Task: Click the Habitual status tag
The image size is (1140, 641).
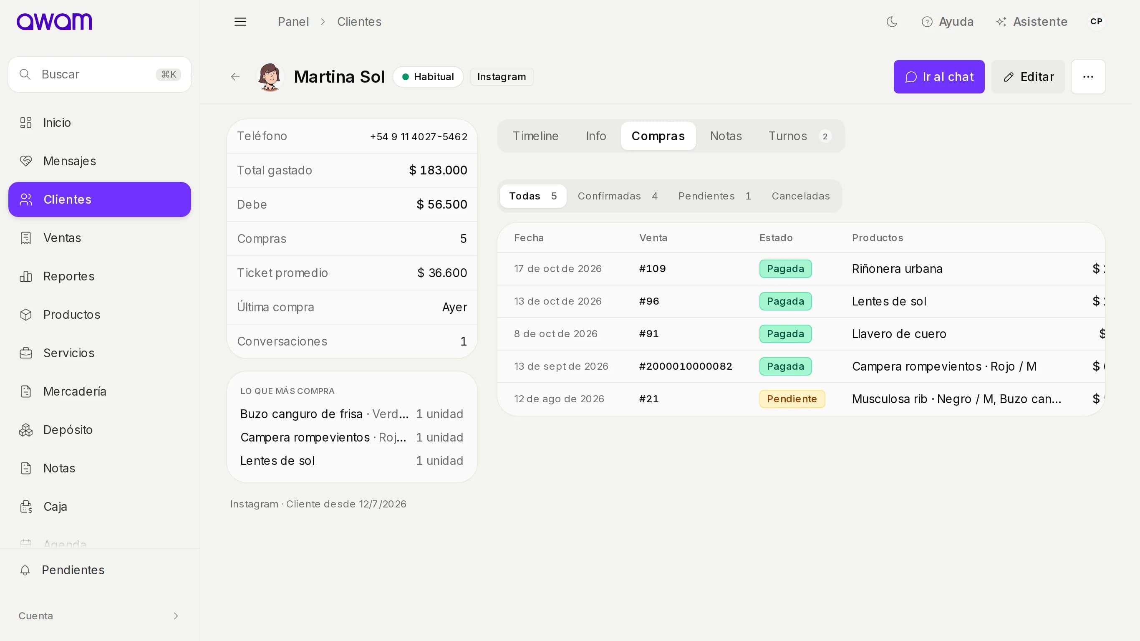Action: coord(428,77)
